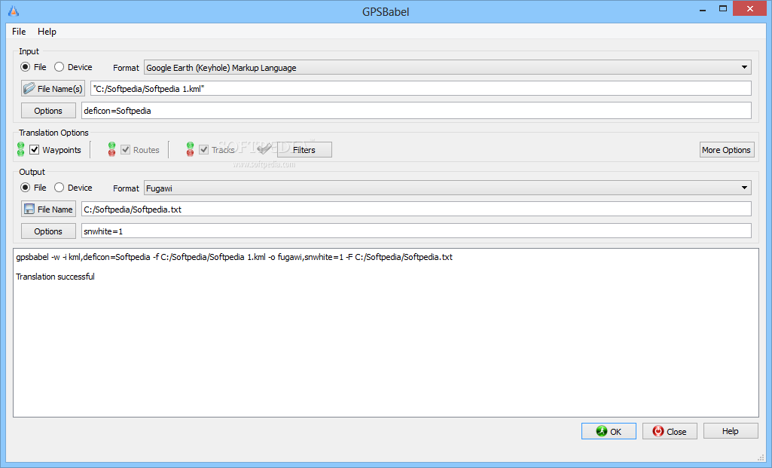772x468 pixels.
Task: Open the Help menu
Action: pos(47,32)
